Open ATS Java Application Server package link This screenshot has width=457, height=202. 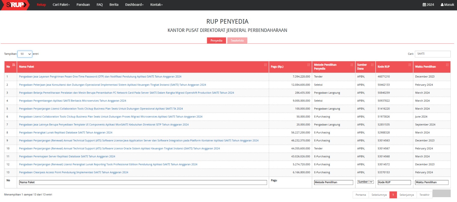pos(139,140)
